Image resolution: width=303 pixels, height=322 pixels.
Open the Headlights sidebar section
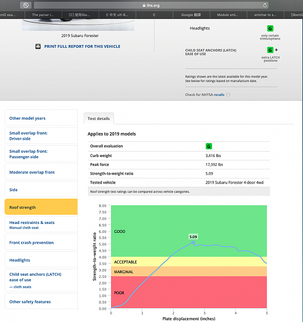click(41, 260)
